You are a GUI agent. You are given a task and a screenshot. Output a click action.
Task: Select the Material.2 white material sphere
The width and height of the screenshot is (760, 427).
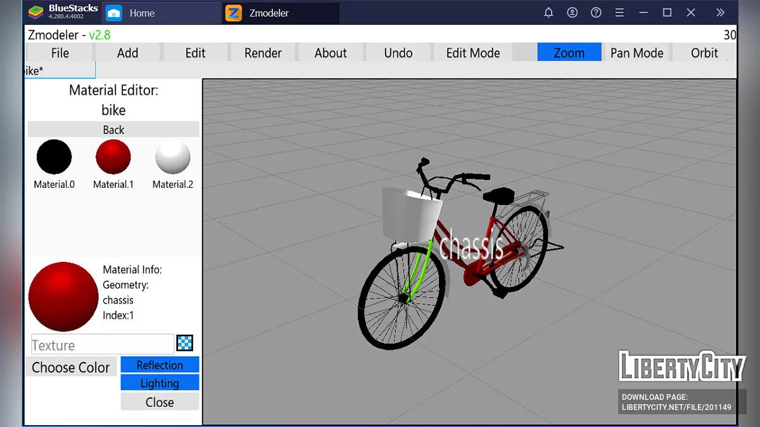coord(172,156)
